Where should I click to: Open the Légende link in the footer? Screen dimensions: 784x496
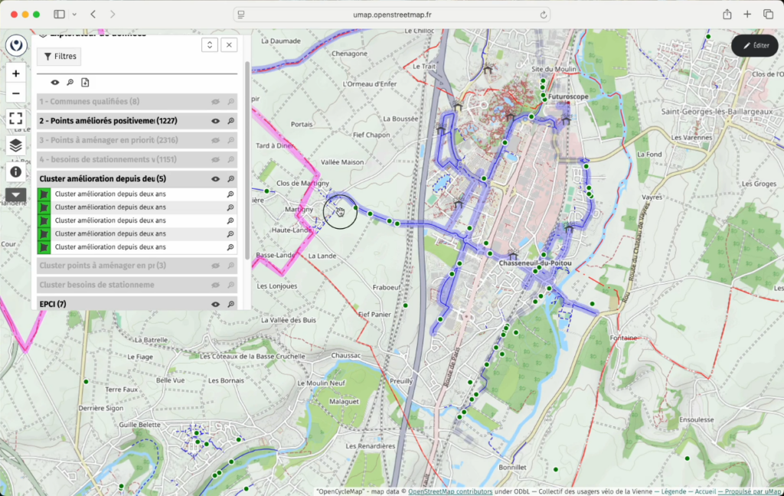point(674,491)
